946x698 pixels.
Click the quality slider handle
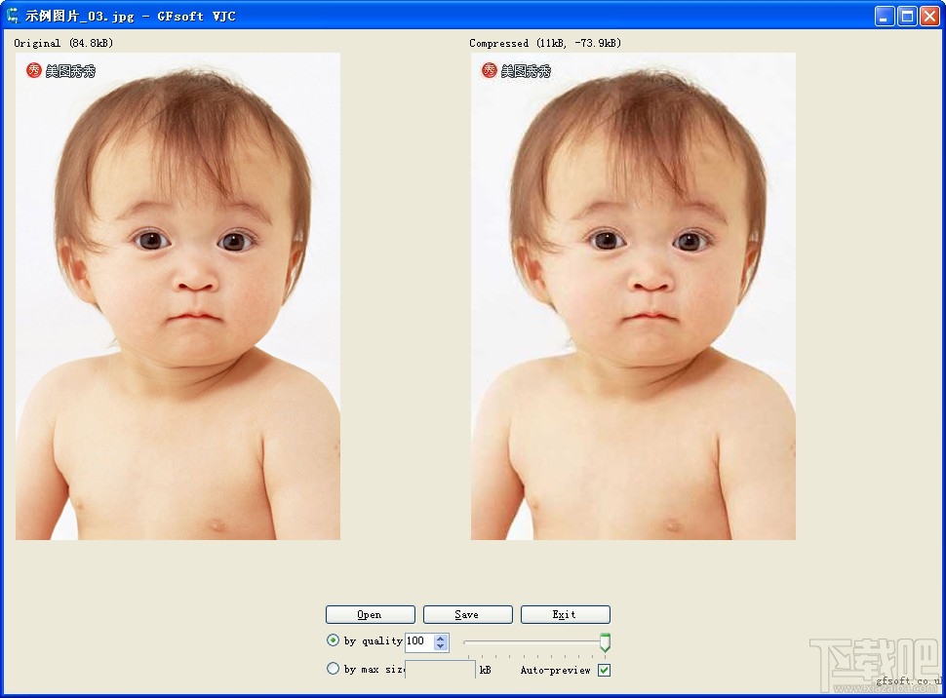605,641
